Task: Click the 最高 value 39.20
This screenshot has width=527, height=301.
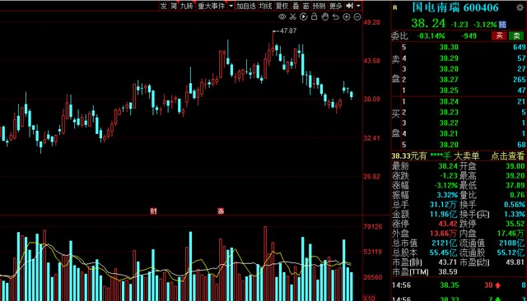Action: (x=515, y=175)
